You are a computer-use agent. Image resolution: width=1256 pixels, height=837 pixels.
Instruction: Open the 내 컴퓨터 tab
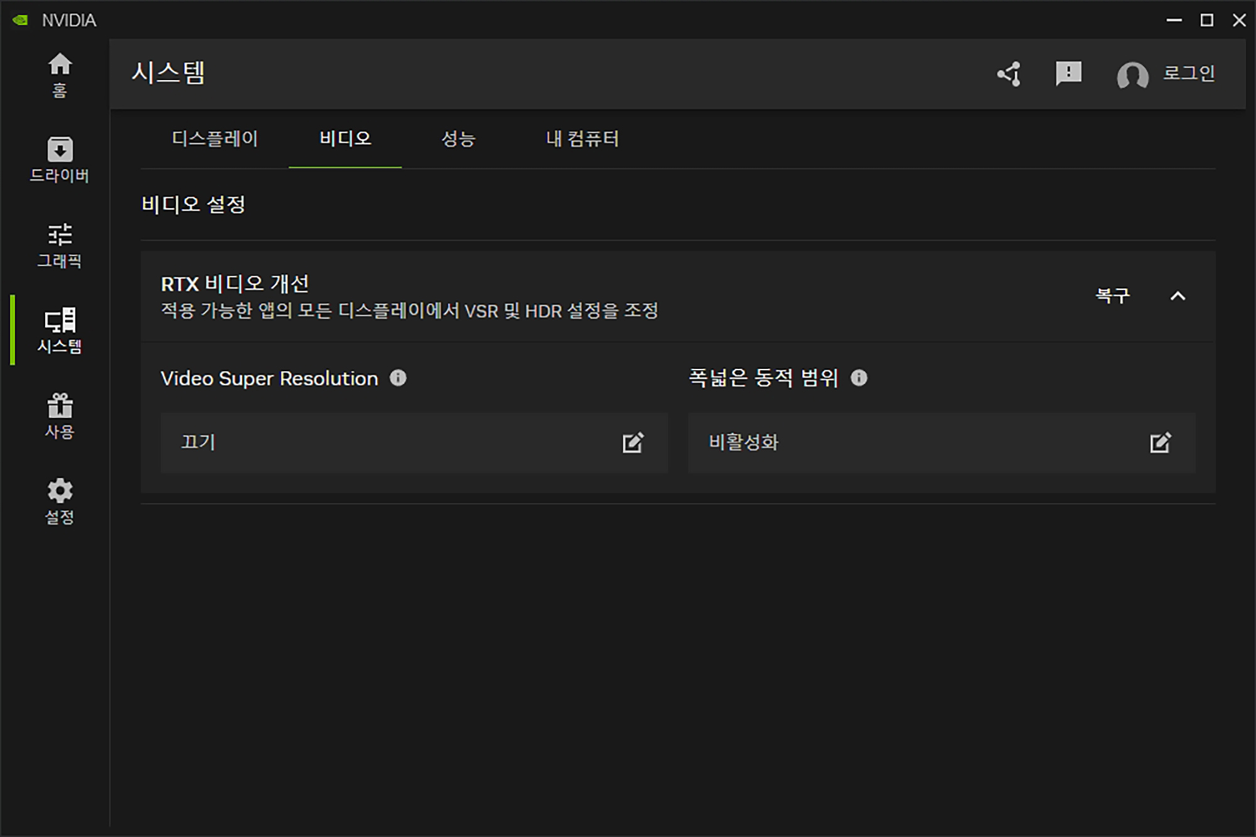pos(582,139)
